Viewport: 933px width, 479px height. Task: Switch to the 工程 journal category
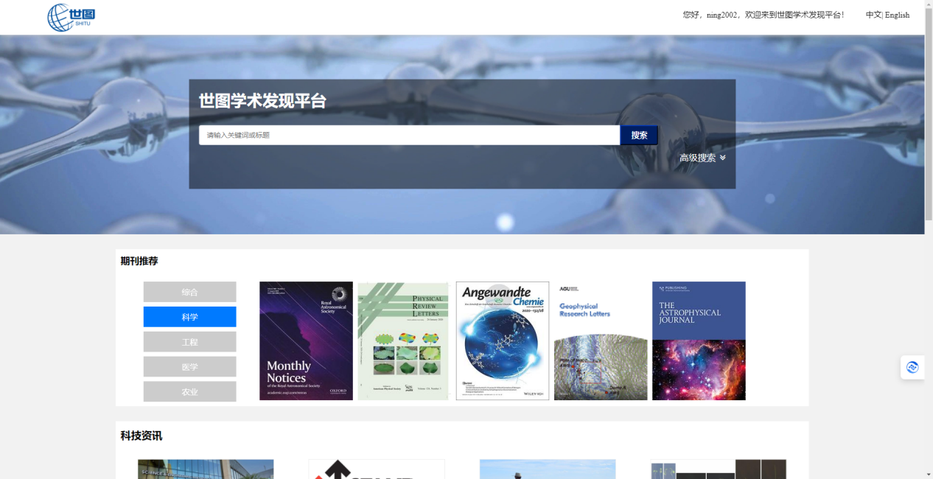(x=189, y=342)
